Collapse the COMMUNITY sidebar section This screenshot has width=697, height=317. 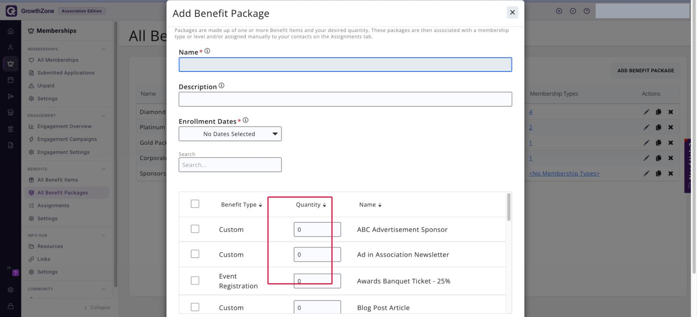pos(104,289)
